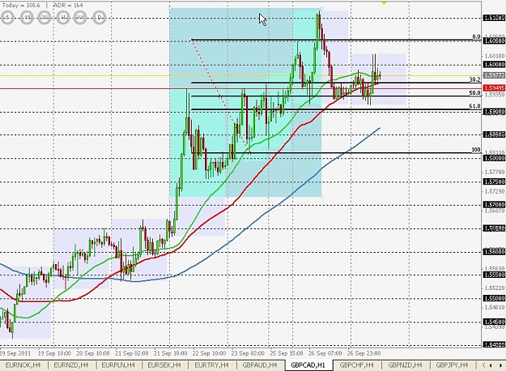Viewport: 506px width, 371px height.
Task: Click the red 1.59495 price label
Action: [x=494, y=88]
